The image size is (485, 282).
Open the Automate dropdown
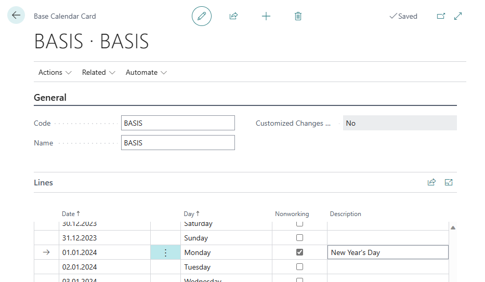[146, 72]
